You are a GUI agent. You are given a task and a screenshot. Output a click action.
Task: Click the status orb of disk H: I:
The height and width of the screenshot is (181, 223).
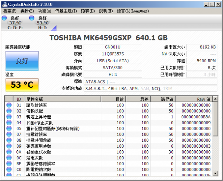[32, 18]
